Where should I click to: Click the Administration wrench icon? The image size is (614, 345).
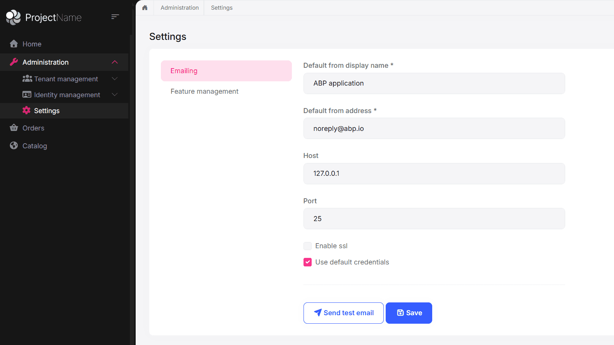pos(14,62)
